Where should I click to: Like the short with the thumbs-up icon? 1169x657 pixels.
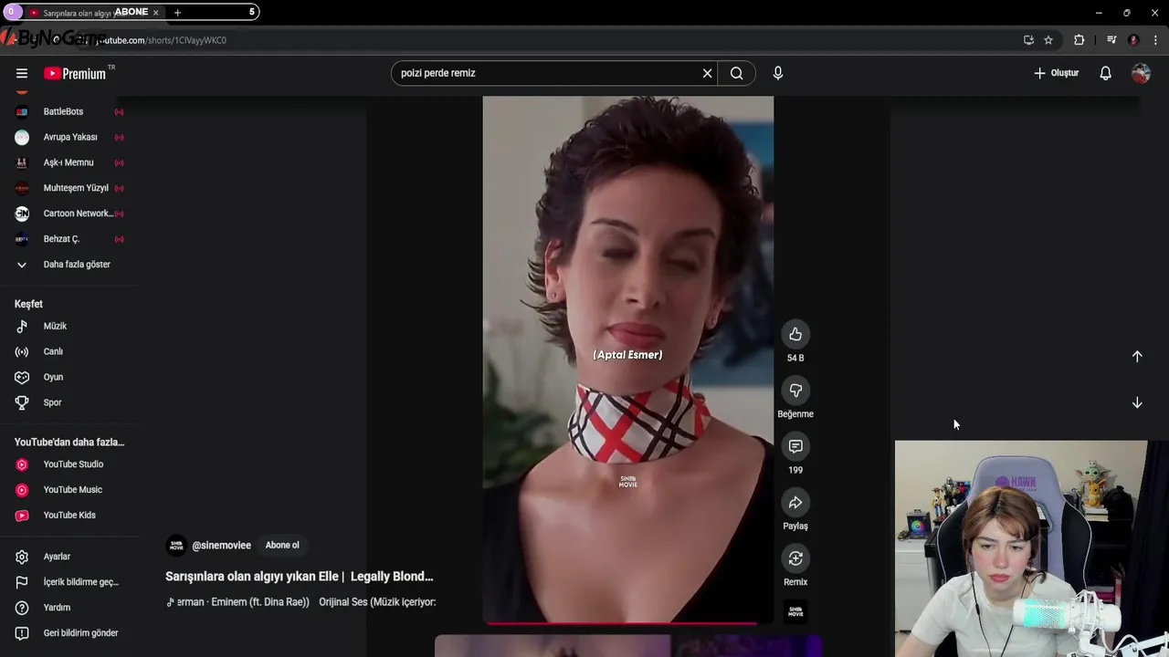click(x=795, y=335)
